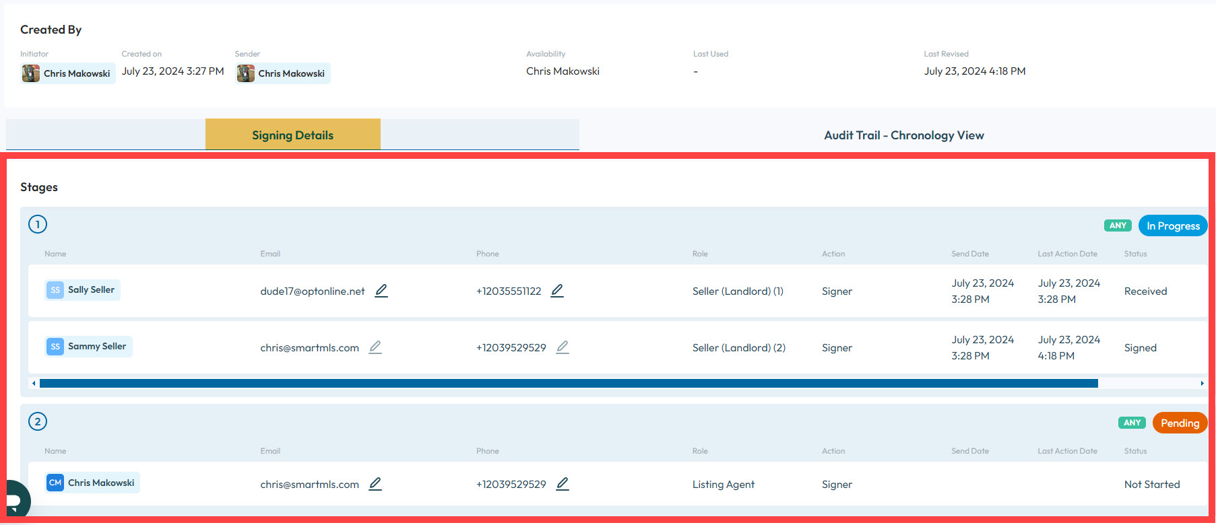Viewport: 1216px width, 525px height.
Task: Click Sally Seller's Signer action text
Action: click(x=837, y=291)
